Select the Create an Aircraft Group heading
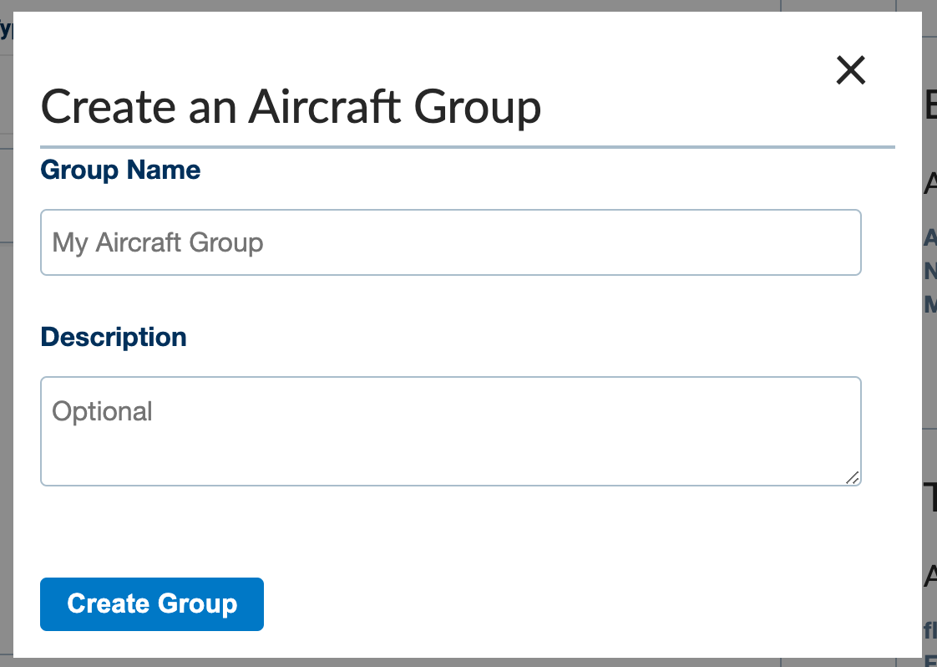This screenshot has height=667, width=937. click(x=291, y=108)
